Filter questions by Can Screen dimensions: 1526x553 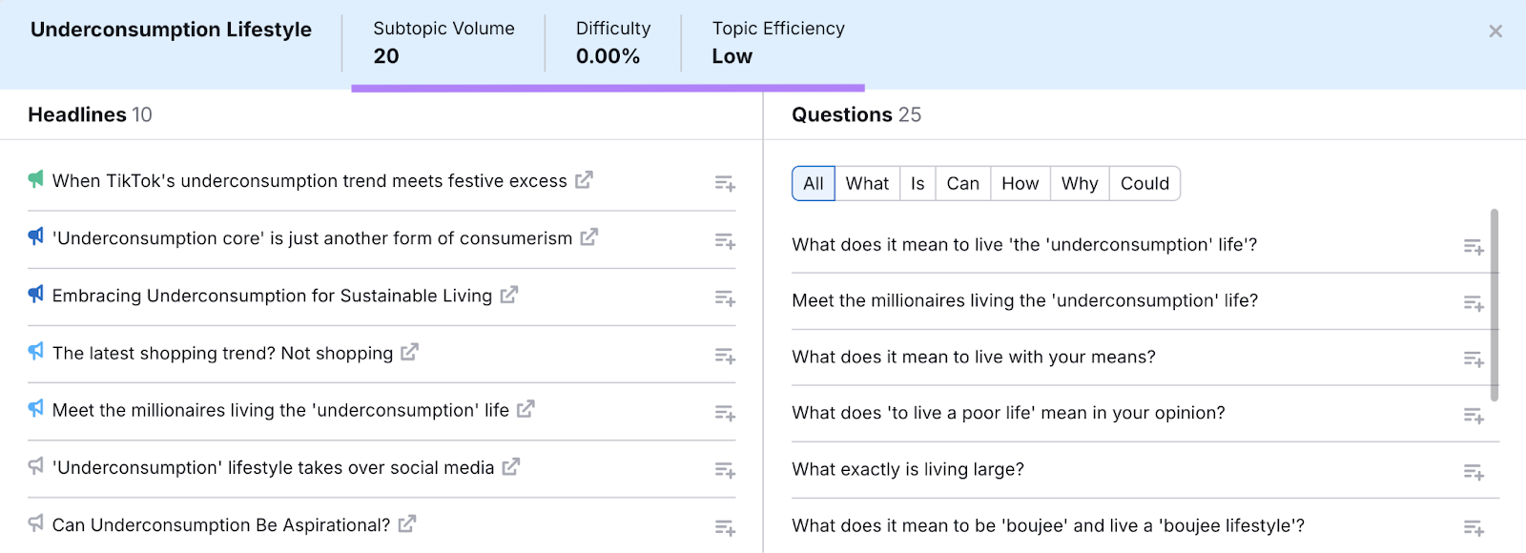pyautogui.click(x=963, y=183)
